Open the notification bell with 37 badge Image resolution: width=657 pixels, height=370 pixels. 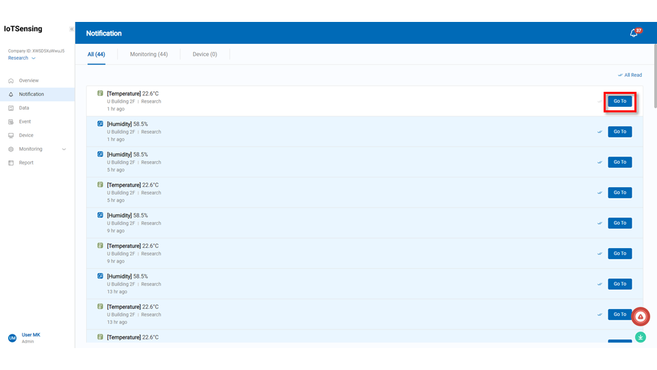[634, 34]
